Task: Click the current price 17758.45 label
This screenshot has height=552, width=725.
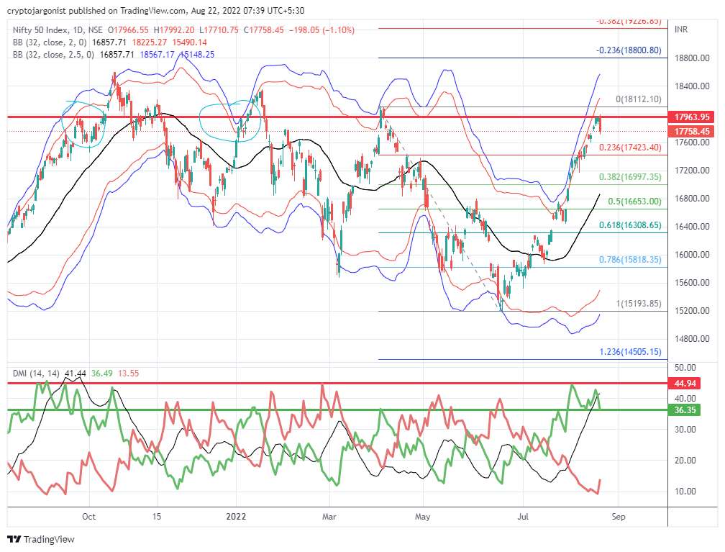Action: 691,132
